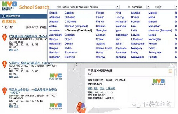The width and height of the screenshot is (178, 114).
Task: Select Korean from the language menu
Action: click(x=135, y=22)
